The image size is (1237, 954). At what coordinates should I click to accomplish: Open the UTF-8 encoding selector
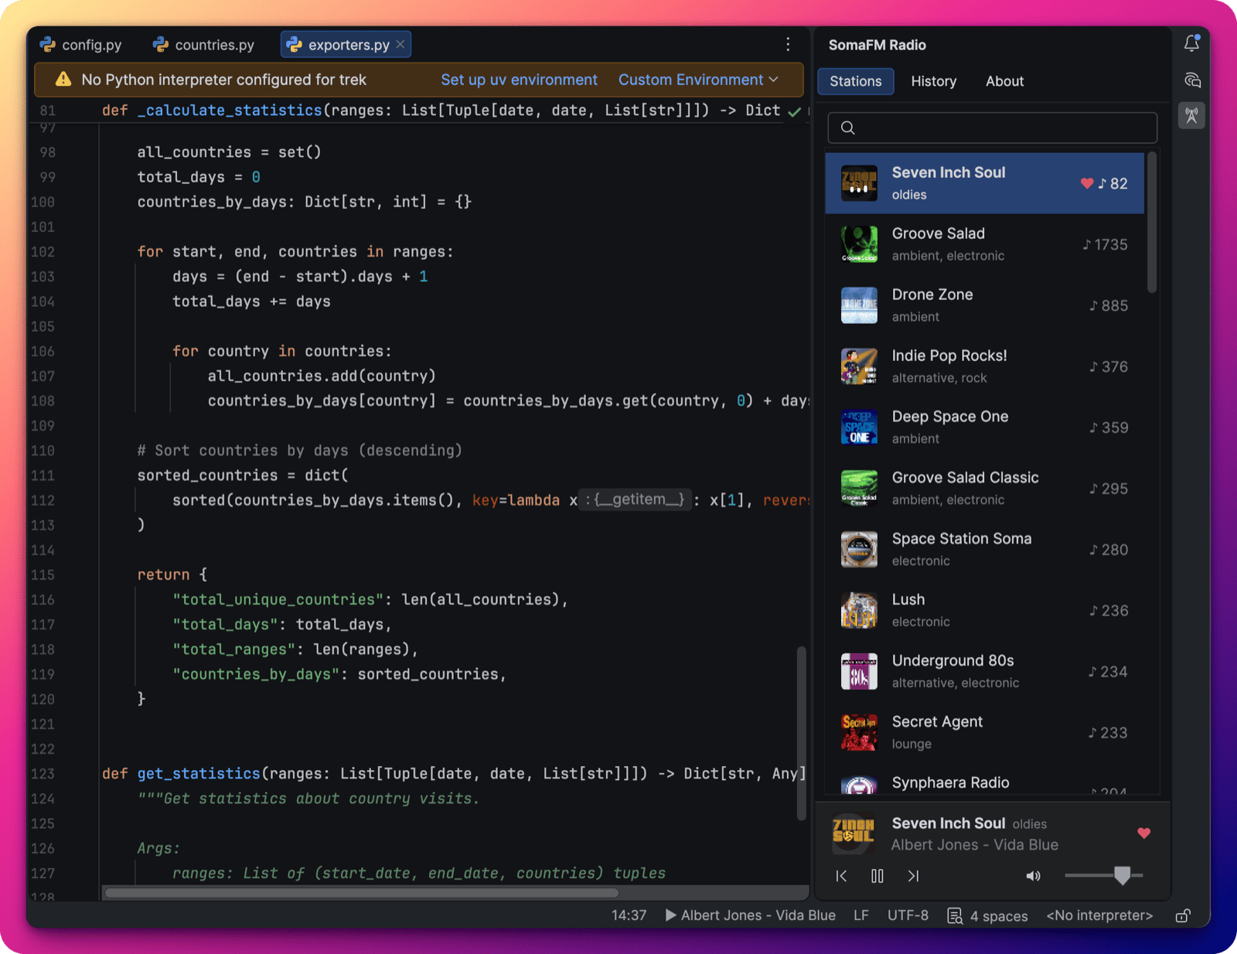(x=908, y=915)
